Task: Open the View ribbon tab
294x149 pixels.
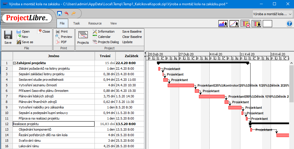Action: (113, 23)
